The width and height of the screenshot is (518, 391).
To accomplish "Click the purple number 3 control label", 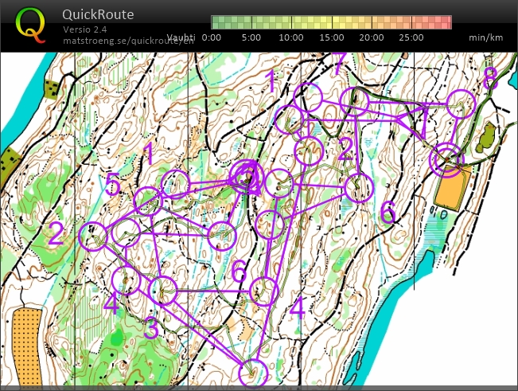I will pos(152,326).
